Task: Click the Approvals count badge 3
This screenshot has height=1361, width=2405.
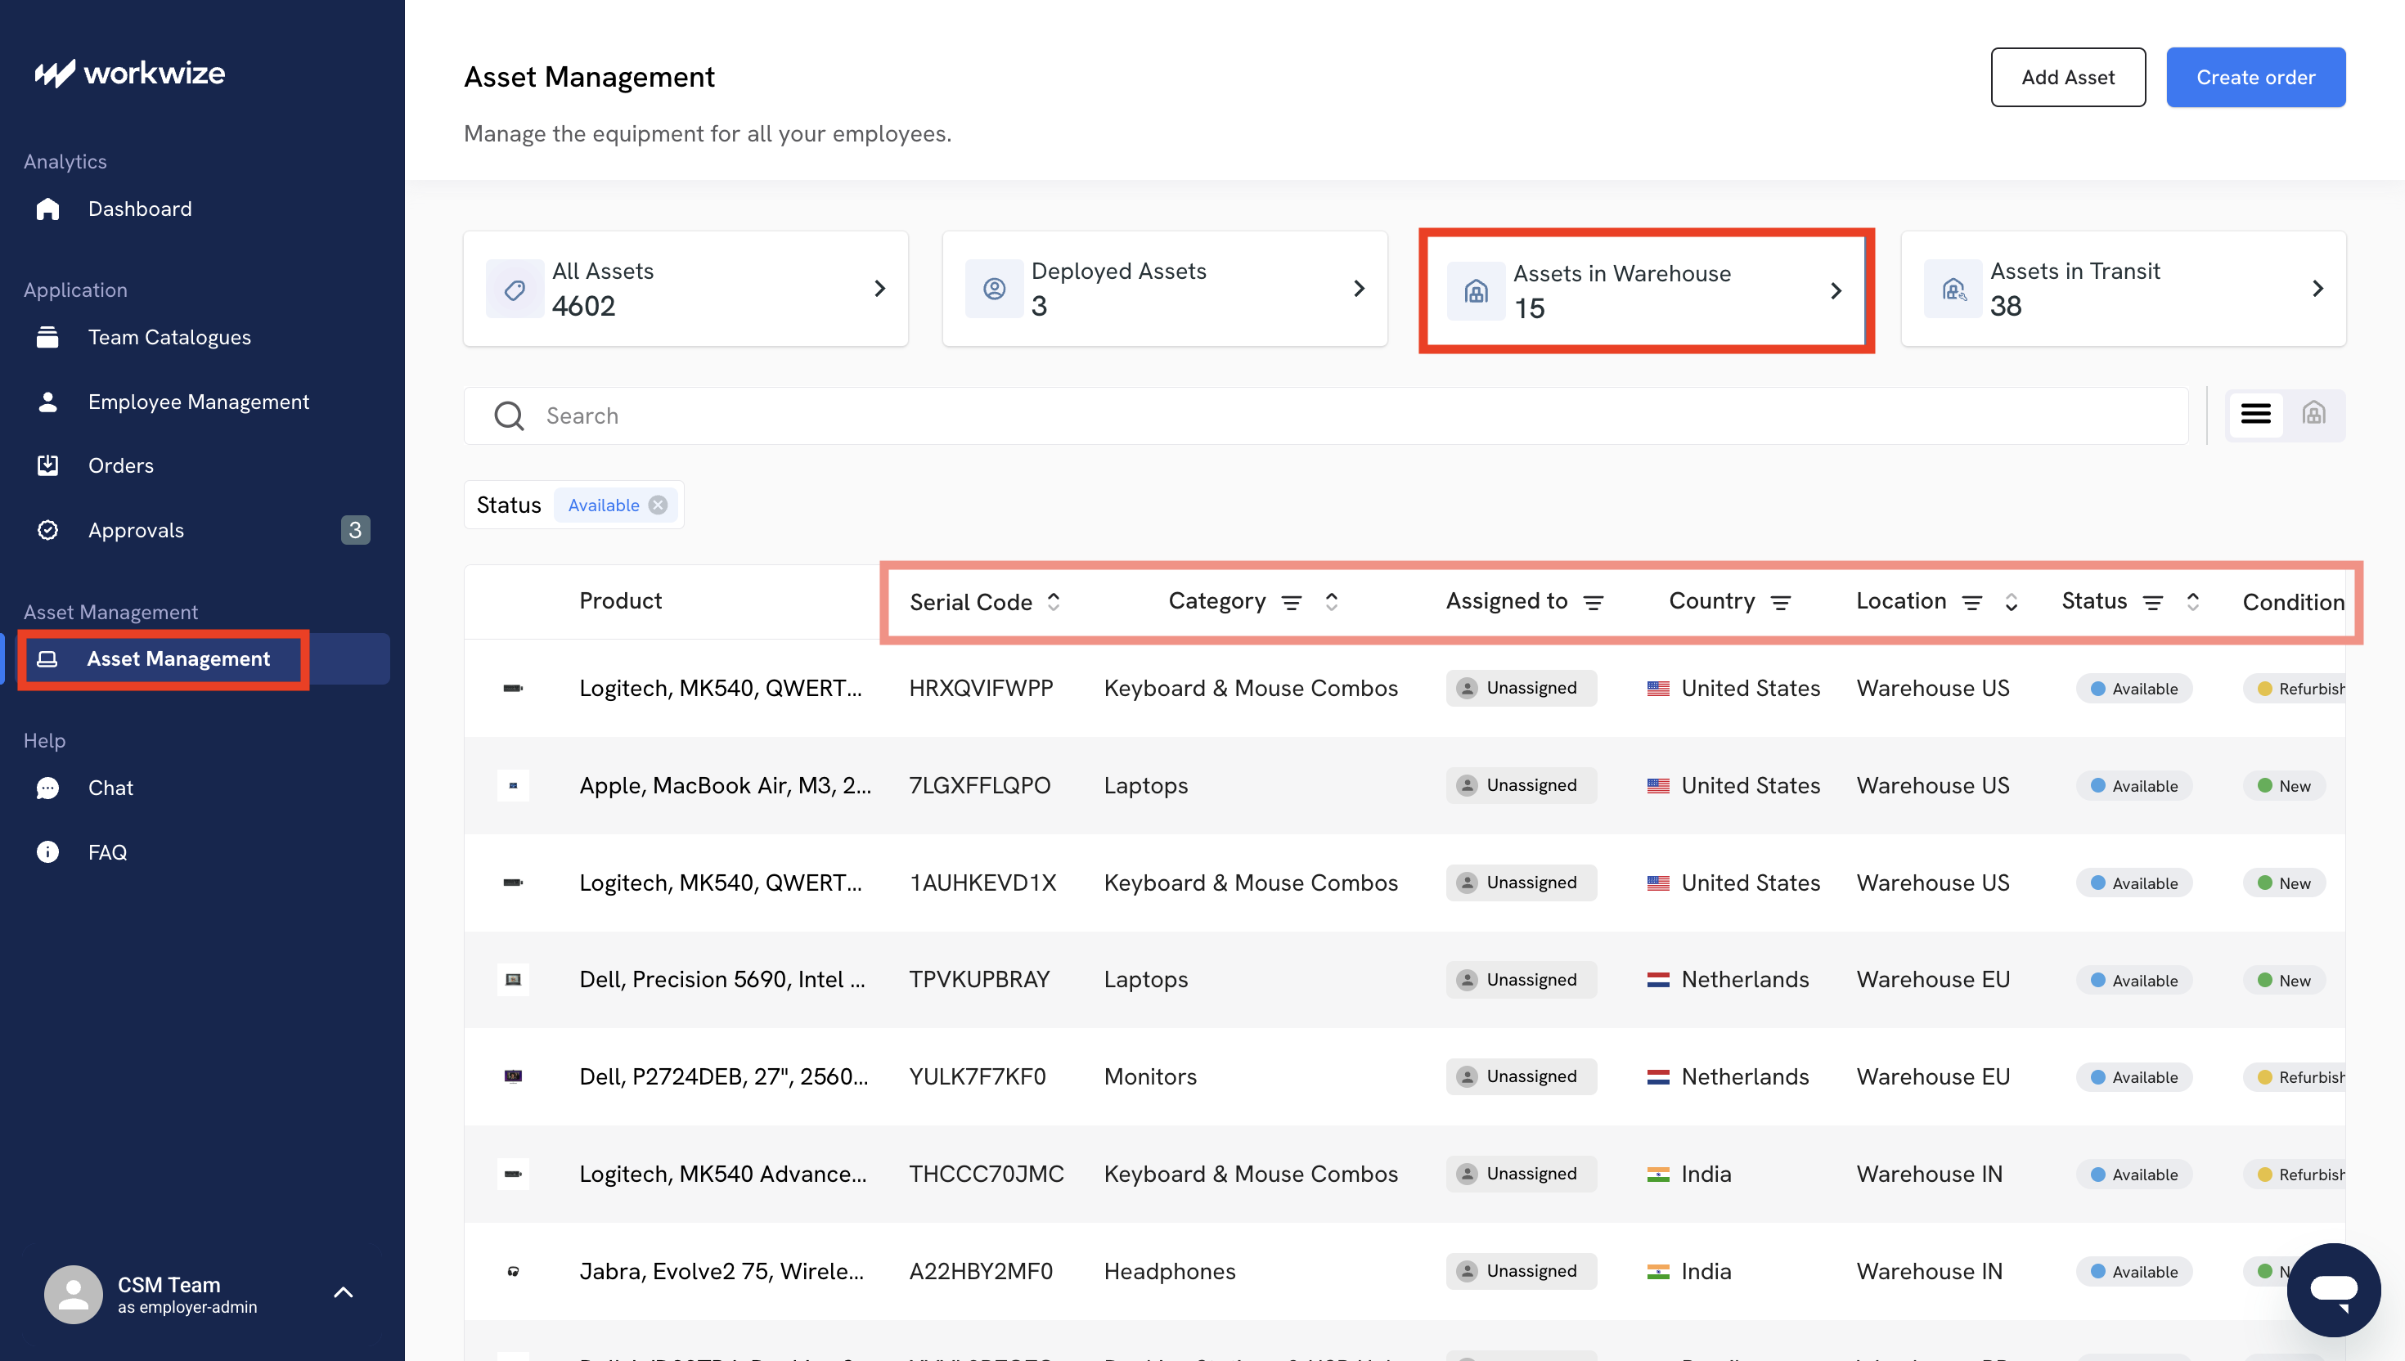Action: 355,530
